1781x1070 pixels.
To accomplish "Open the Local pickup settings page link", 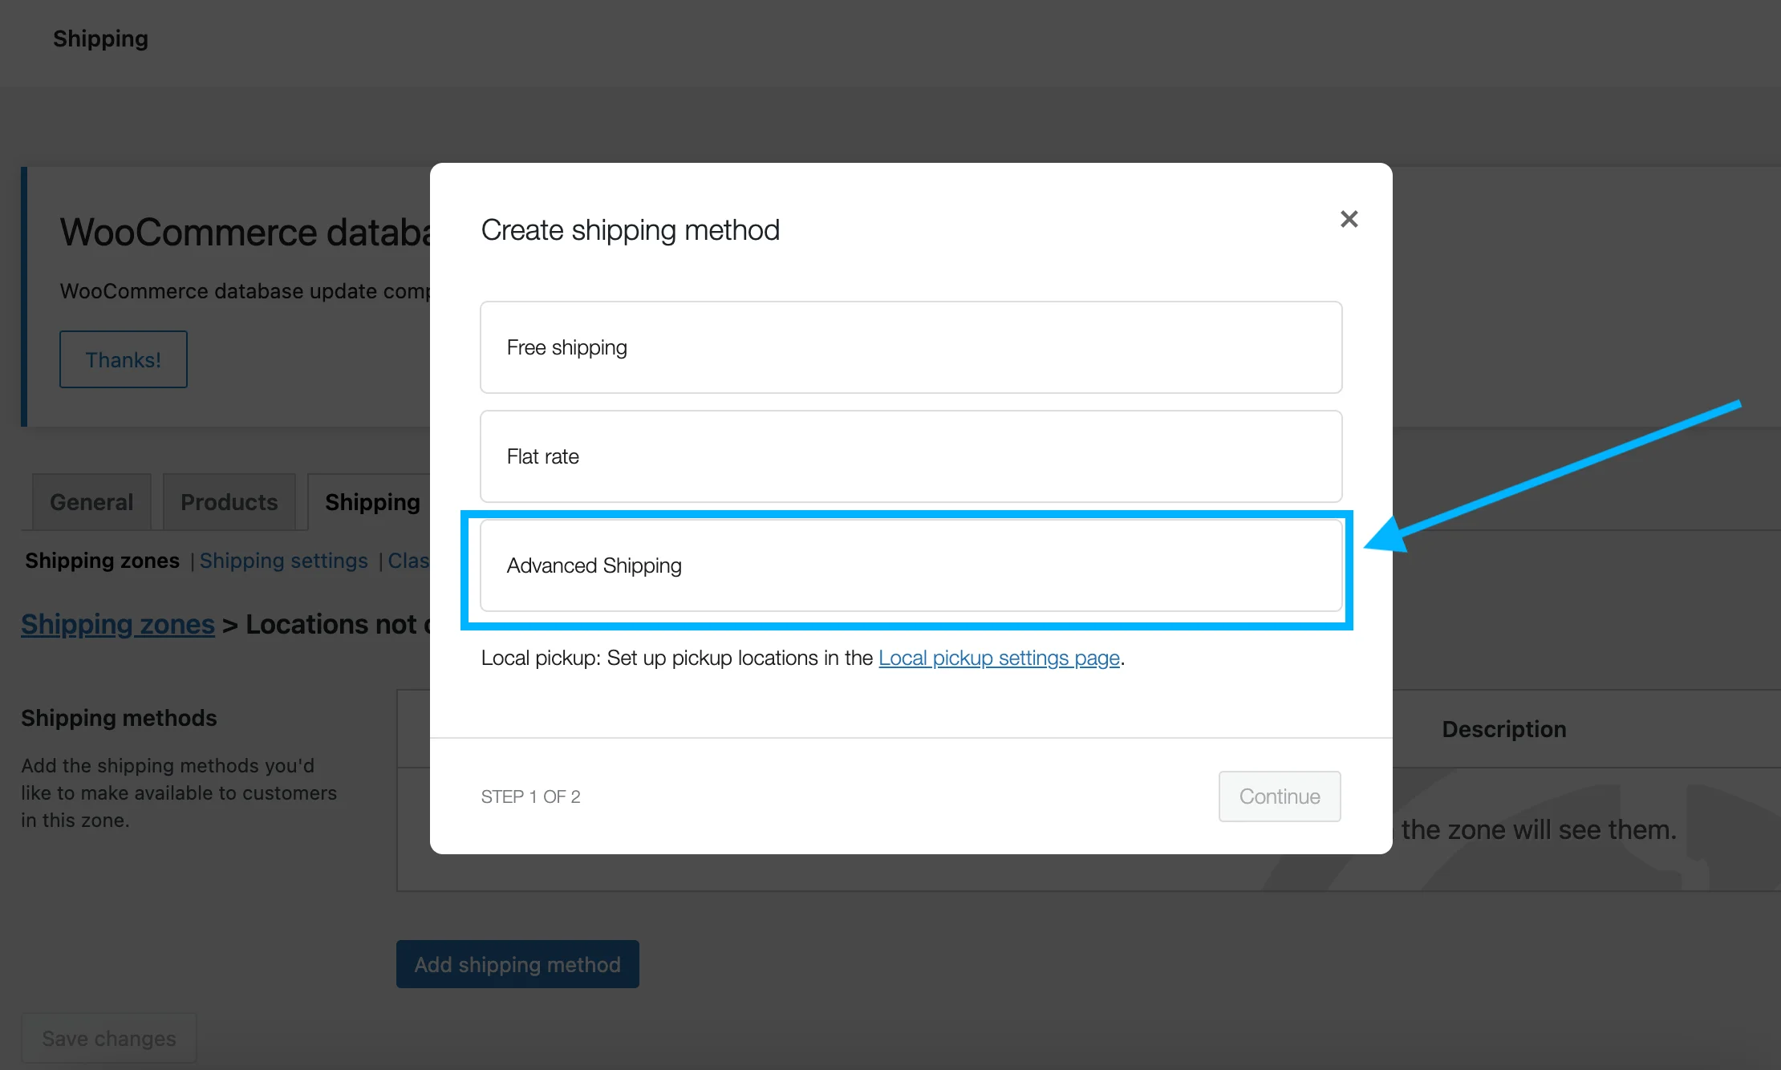I will tap(999, 658).
